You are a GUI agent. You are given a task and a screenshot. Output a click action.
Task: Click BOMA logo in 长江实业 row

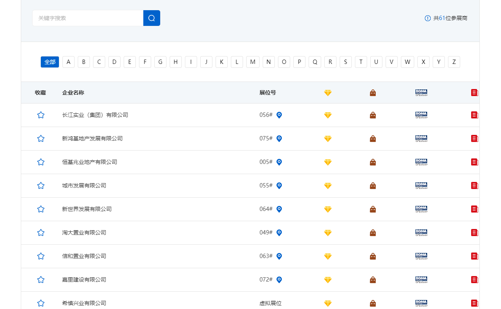[421, 115]
